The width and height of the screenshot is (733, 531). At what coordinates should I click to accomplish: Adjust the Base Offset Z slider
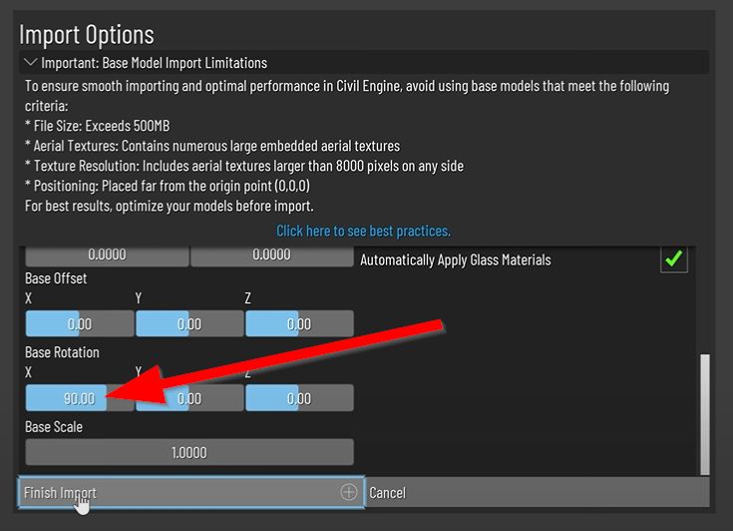coord(299,323)
